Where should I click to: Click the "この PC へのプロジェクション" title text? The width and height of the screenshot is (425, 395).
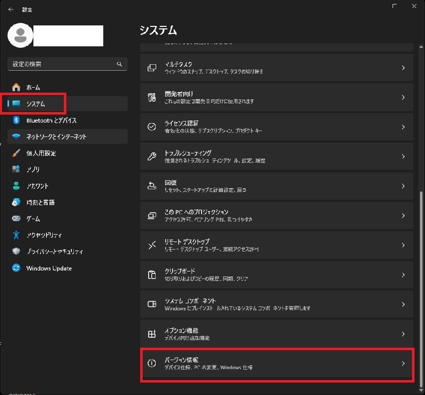(197, 212)
